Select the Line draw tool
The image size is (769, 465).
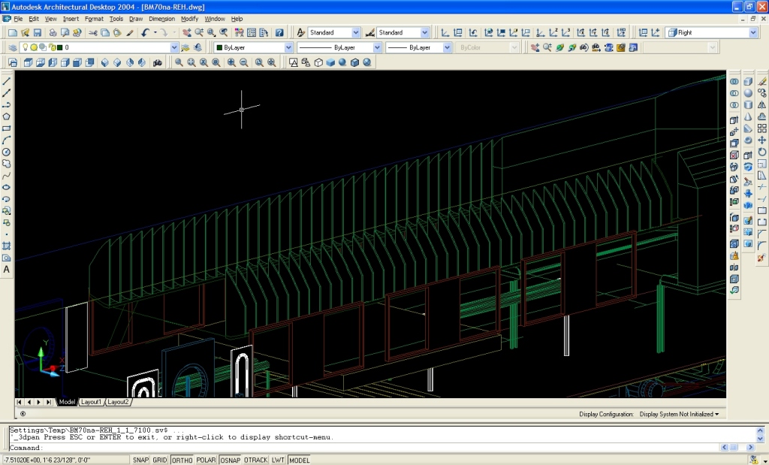click(x=7, y=81)
